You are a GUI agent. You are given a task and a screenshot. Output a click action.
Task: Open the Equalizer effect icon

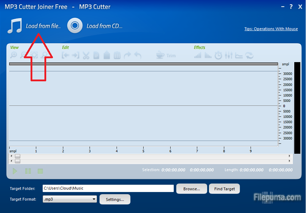click(x=229, y=55)
